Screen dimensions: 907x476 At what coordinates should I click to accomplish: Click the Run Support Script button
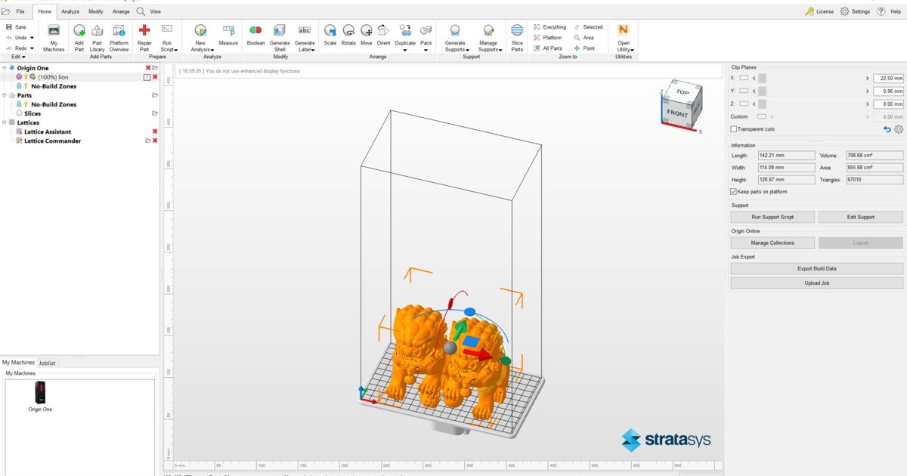tap(772, 217)
